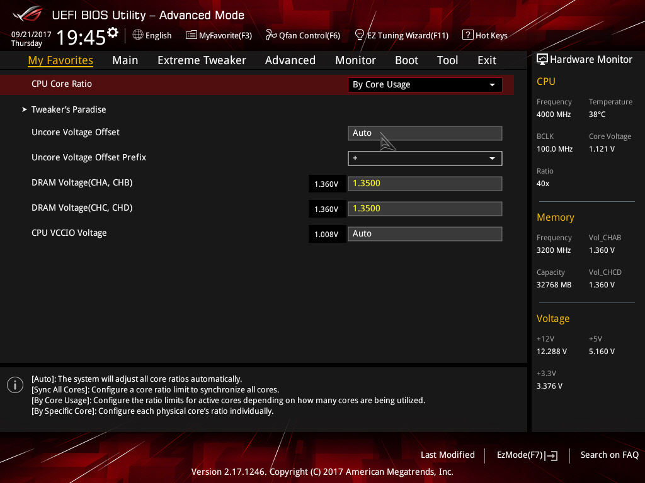Click the DRAM Voltage(CHA, CHB) input field

pyautogui.click(x=425, y=184)
